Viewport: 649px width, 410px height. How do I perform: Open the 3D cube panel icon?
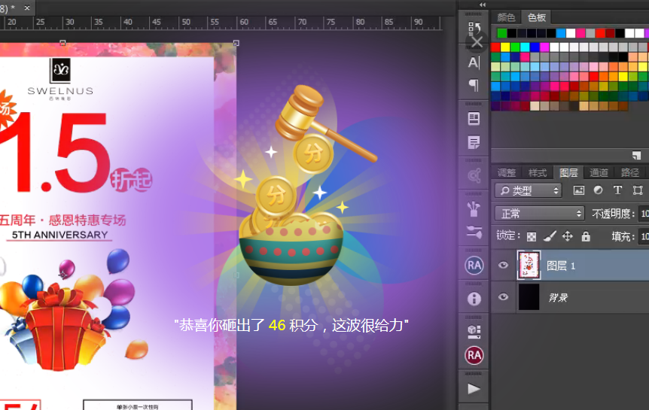474,331
